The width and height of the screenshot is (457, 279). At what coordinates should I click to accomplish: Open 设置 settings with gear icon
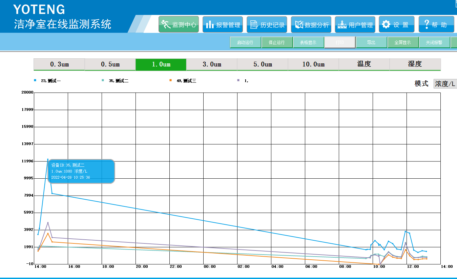point(396,24)
